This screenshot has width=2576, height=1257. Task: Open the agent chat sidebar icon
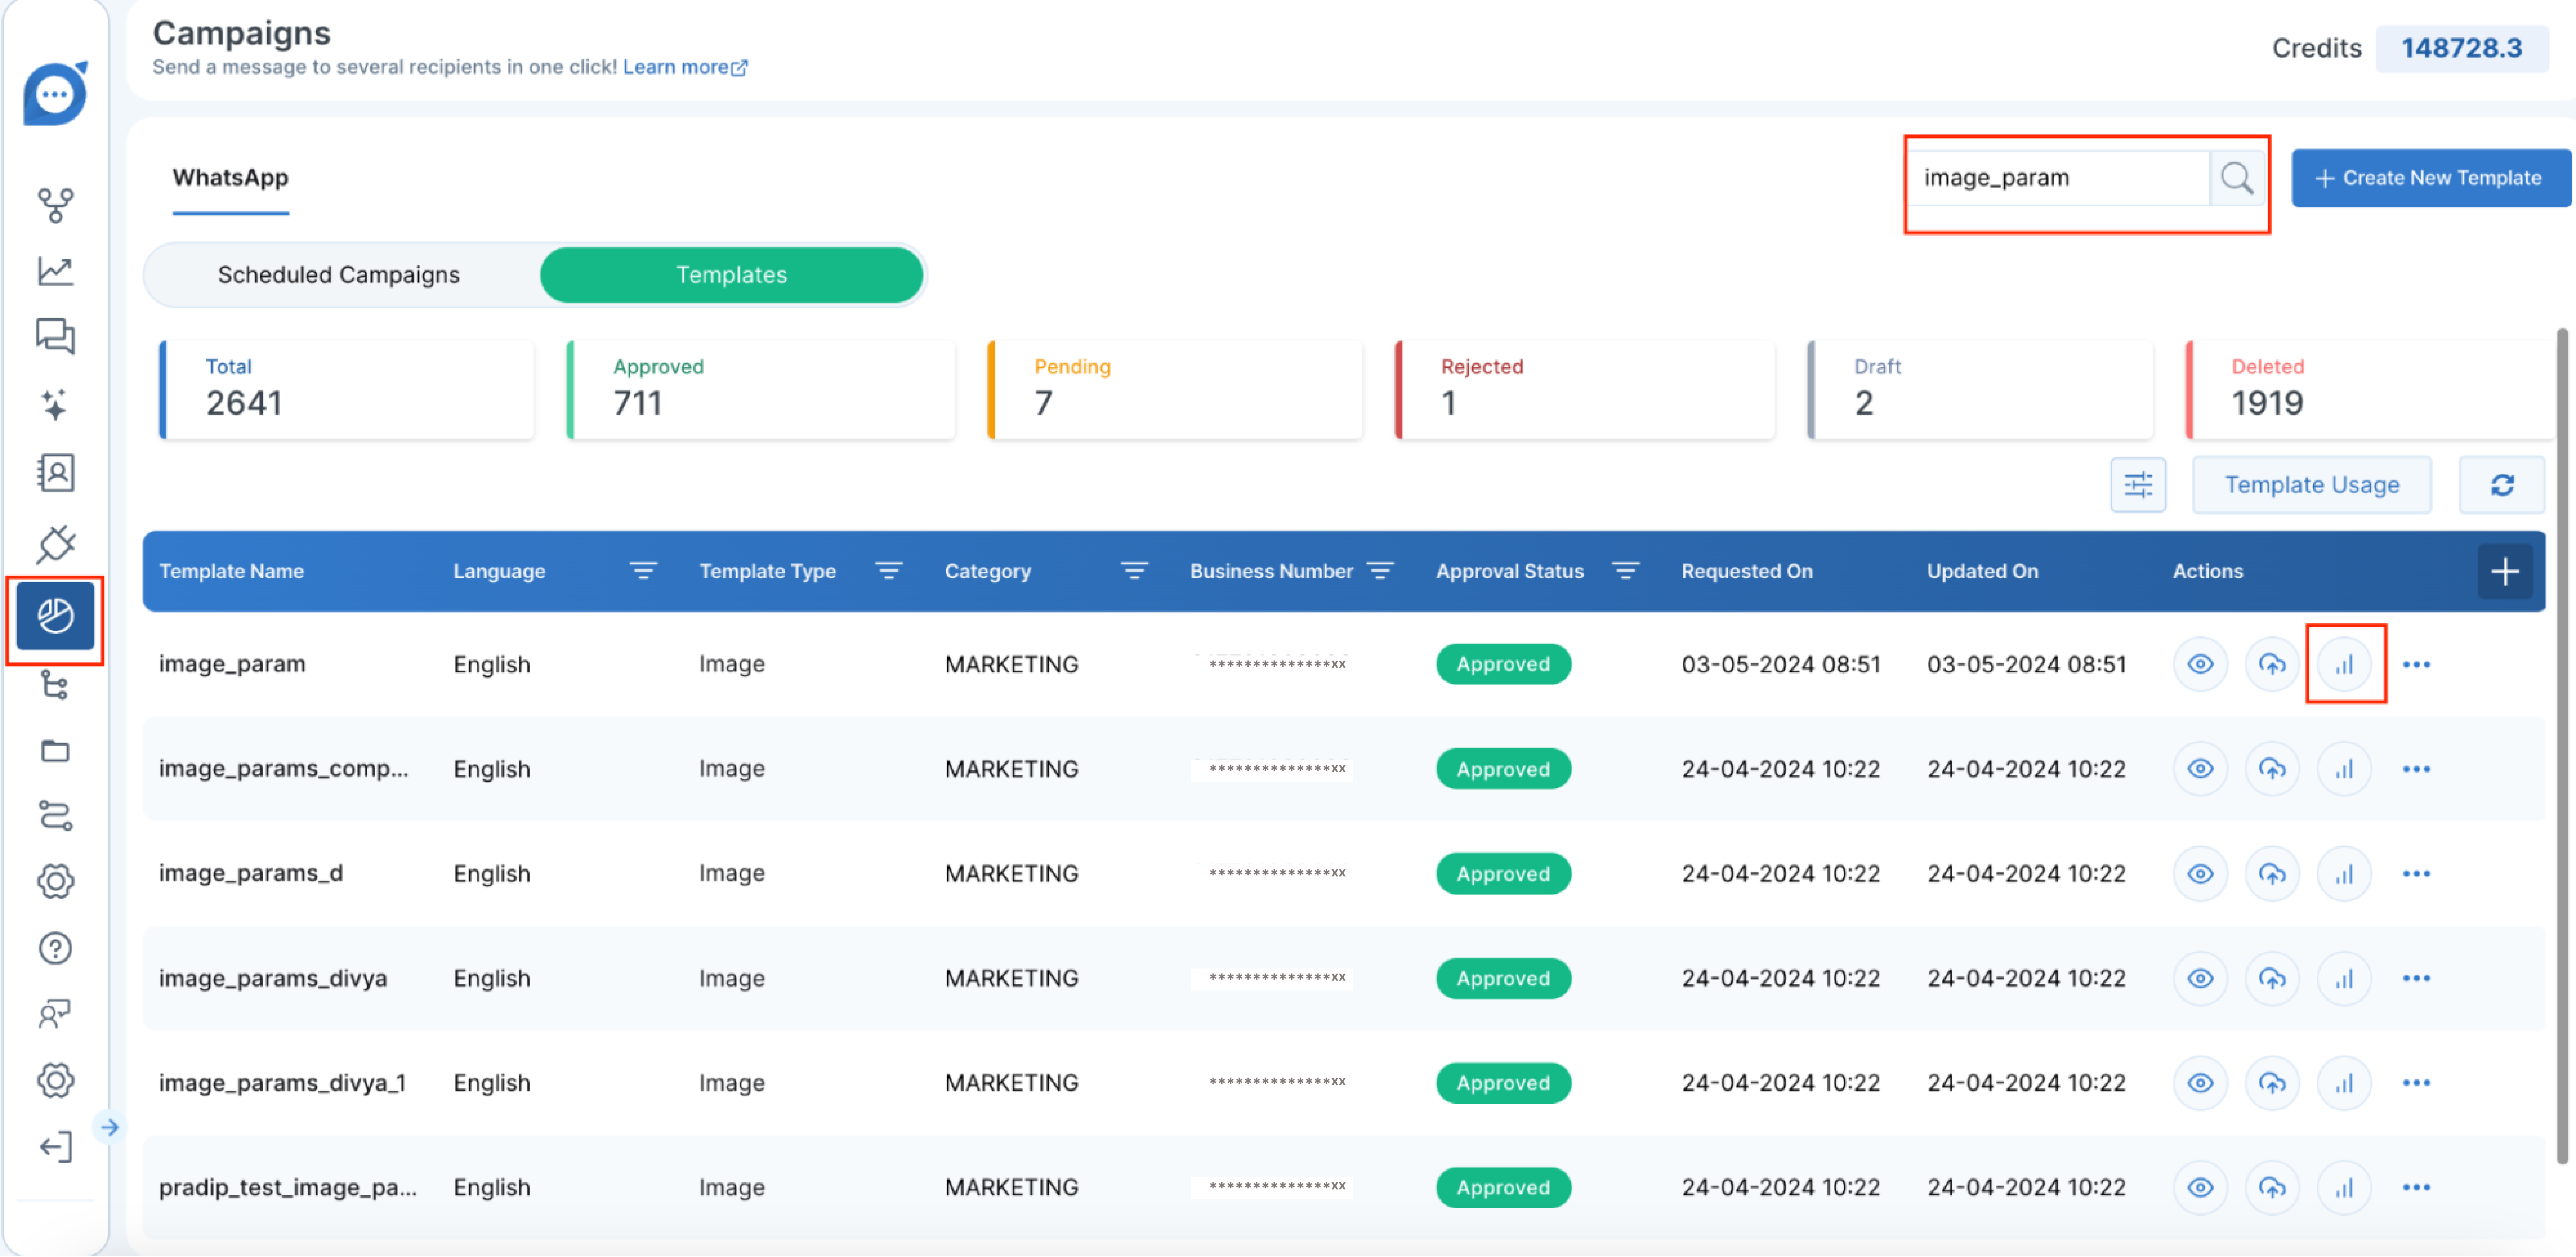click(55, 1014)
